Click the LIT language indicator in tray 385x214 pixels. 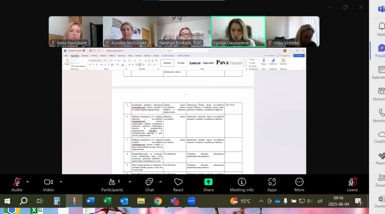(x=320, y=201)
